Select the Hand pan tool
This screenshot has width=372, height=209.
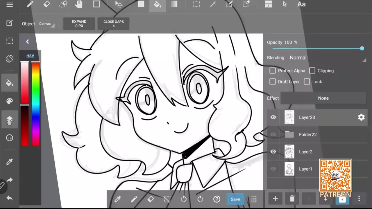click(79, 4)
